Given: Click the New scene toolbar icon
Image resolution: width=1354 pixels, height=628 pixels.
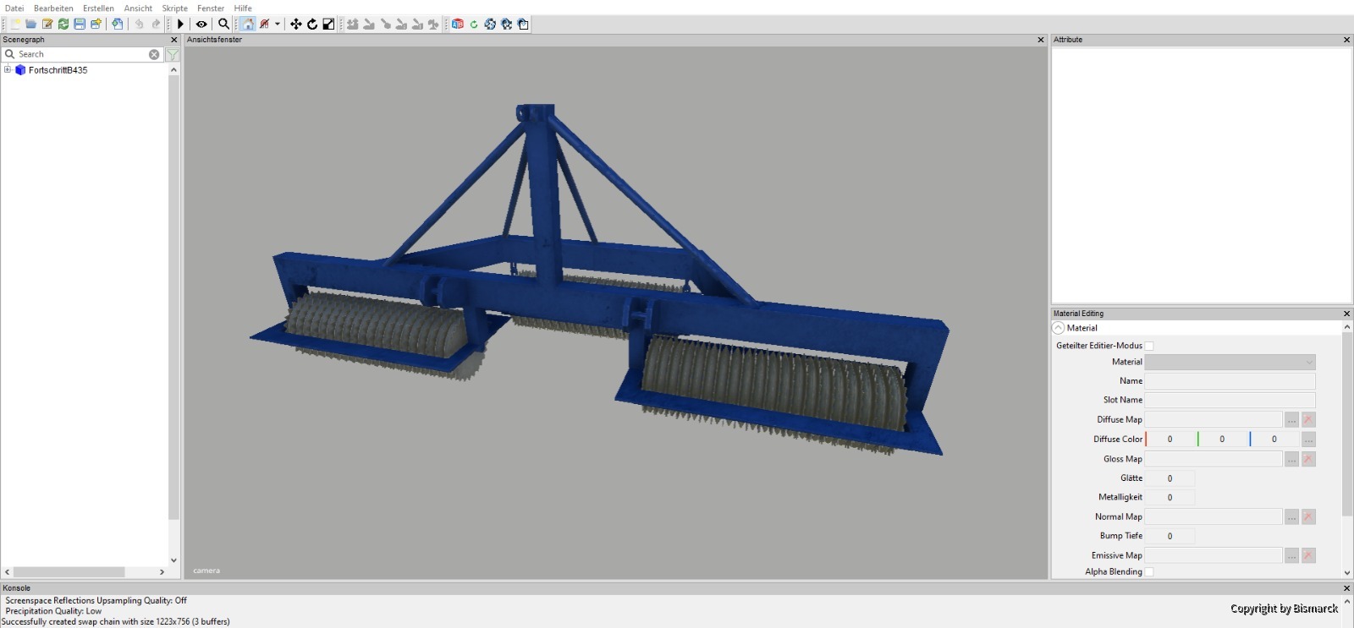Looking at the screenshot, I should tap(15, 25).
